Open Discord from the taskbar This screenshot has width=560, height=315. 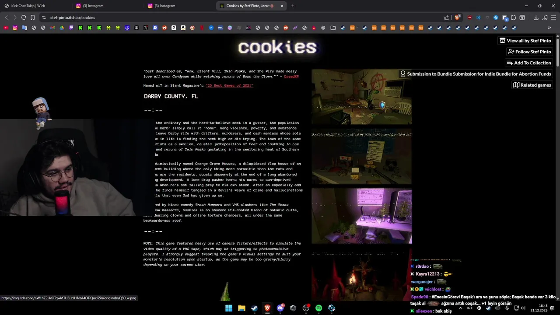tap(280, 308)
